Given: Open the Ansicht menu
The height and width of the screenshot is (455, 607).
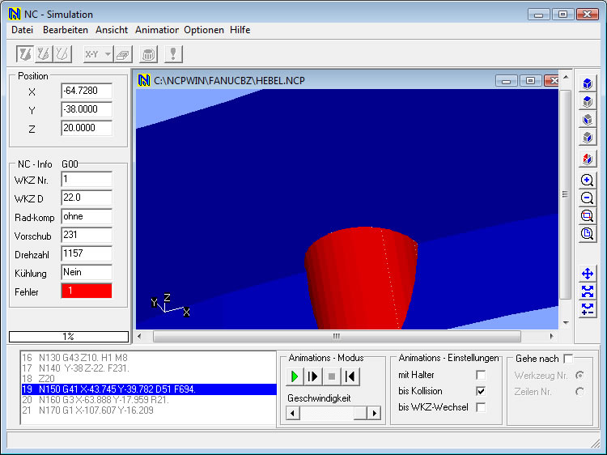Looking at the screenshot, I should tap(112, 30).
